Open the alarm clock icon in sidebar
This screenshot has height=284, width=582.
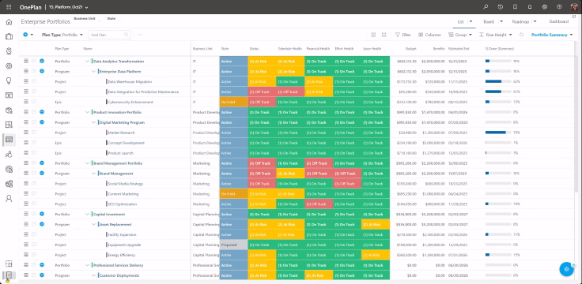(9, 51)
